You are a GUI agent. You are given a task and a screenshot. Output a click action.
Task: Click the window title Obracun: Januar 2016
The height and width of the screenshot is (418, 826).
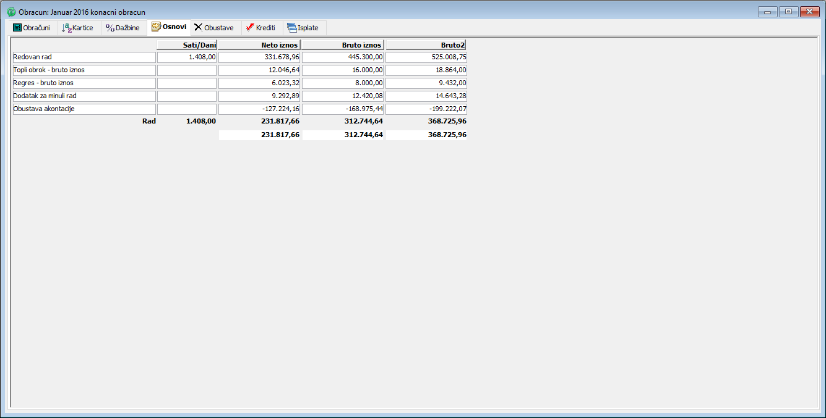[x=82, y=12]
